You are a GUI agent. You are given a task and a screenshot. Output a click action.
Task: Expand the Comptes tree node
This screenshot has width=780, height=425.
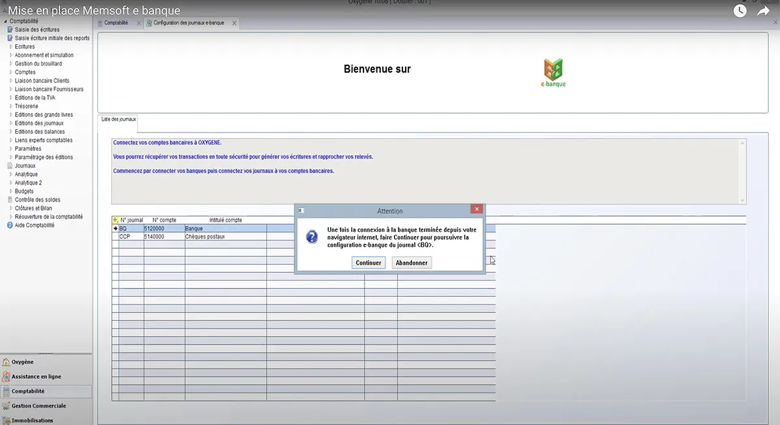11,72
